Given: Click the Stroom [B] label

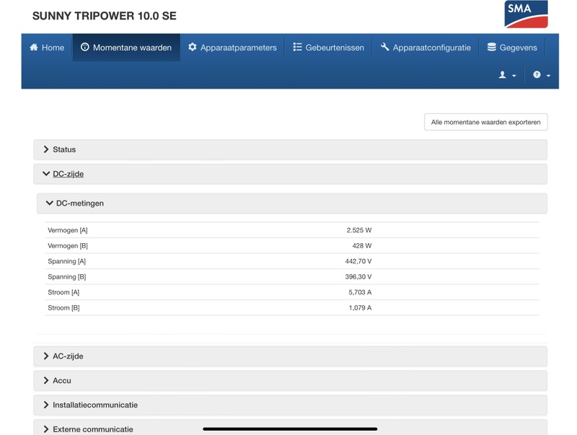Looking at the screenshot, I should tap(63, 307).
